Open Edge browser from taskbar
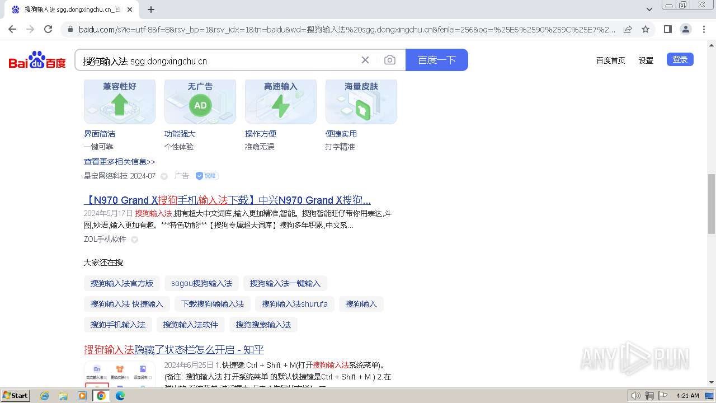The image size is (716, 403). click(120, 396)
